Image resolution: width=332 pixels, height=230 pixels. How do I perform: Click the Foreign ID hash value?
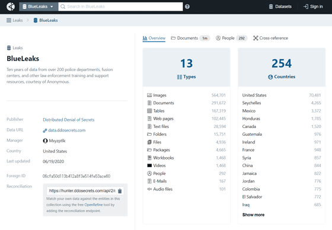pos(76,176)
